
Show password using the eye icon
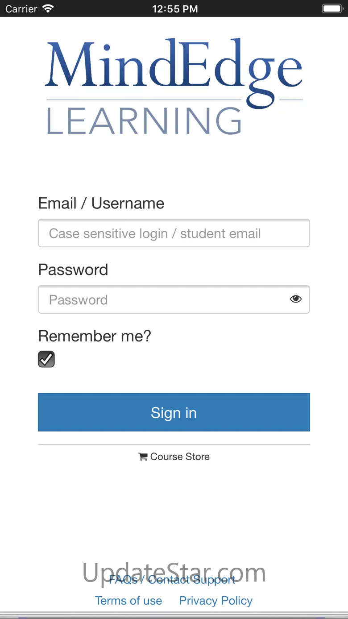(x=295, y=299)
